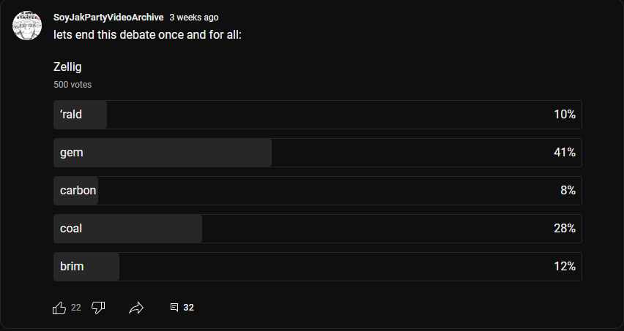
Task: Click the thumbs-down dislike icon
Action: (98, 308)
